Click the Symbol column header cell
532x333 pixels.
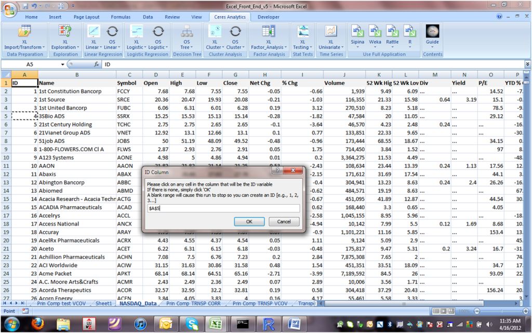click(x=129, y=83)
